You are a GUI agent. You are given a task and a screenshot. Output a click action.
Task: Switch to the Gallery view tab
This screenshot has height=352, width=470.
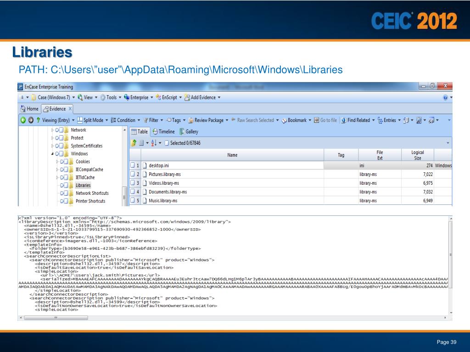tap(189, 132)
